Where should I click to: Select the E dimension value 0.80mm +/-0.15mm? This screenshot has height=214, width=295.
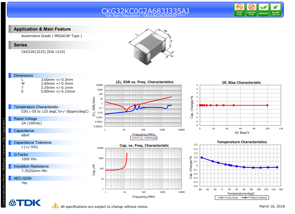pos(58,91)
